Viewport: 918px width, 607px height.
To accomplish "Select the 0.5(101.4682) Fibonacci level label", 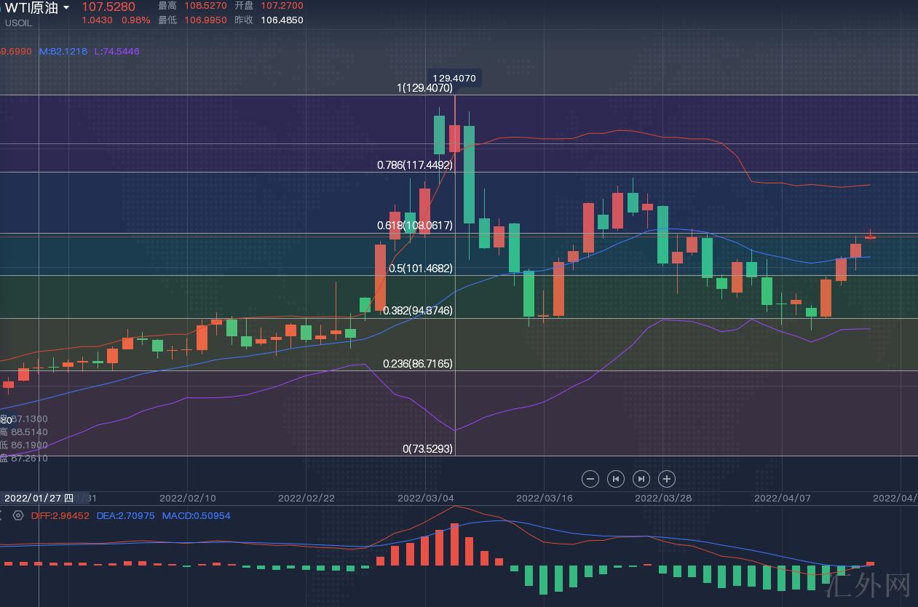I will pos(420,268).
